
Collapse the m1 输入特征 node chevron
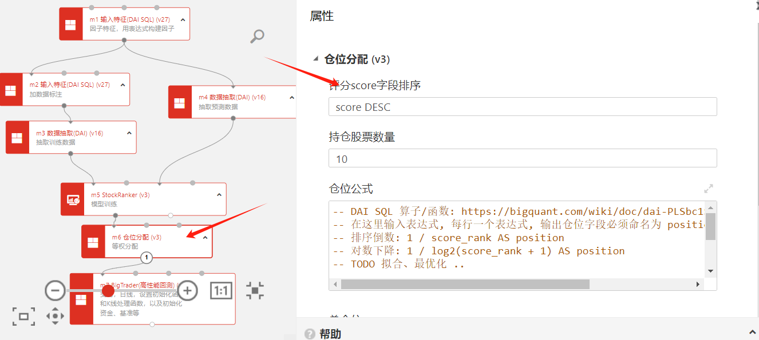(x=183, y=20)
